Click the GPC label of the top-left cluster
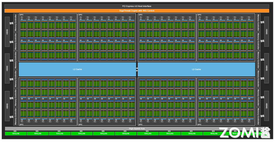 pyautogui.click(x=21, y=15)
